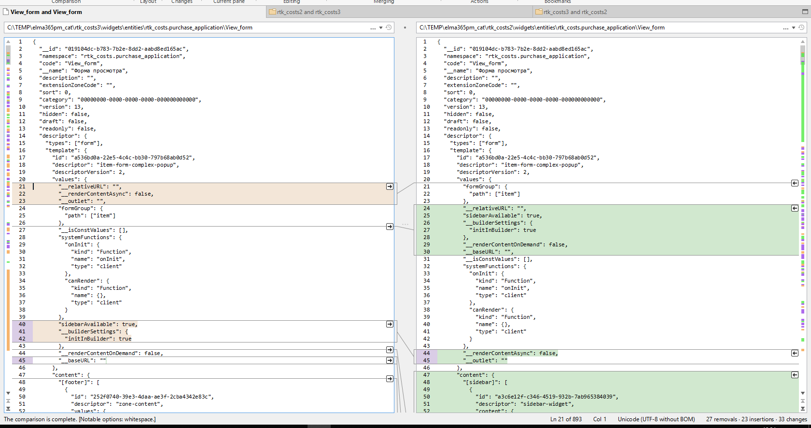The height and width of the screenshot is (428, 811).
Task: Click right line "[sidebar]": [
Action: [485, 382]
